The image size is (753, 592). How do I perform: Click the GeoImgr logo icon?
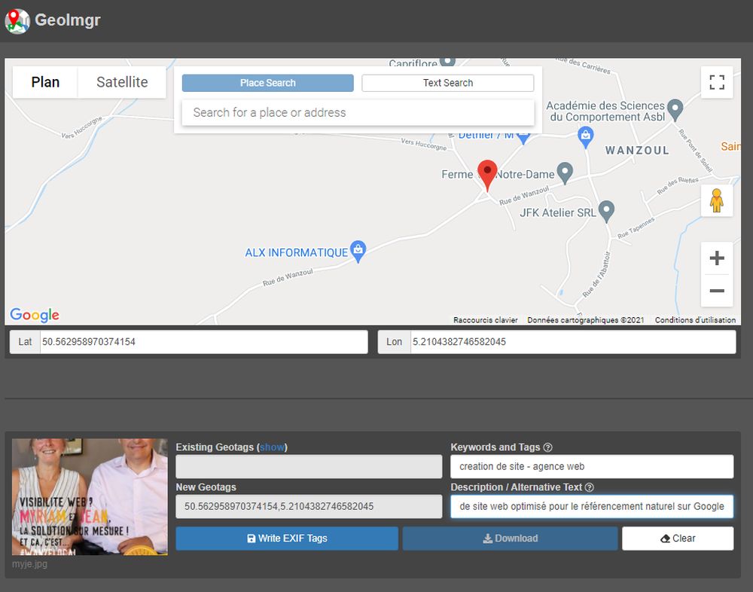(17, 21)
